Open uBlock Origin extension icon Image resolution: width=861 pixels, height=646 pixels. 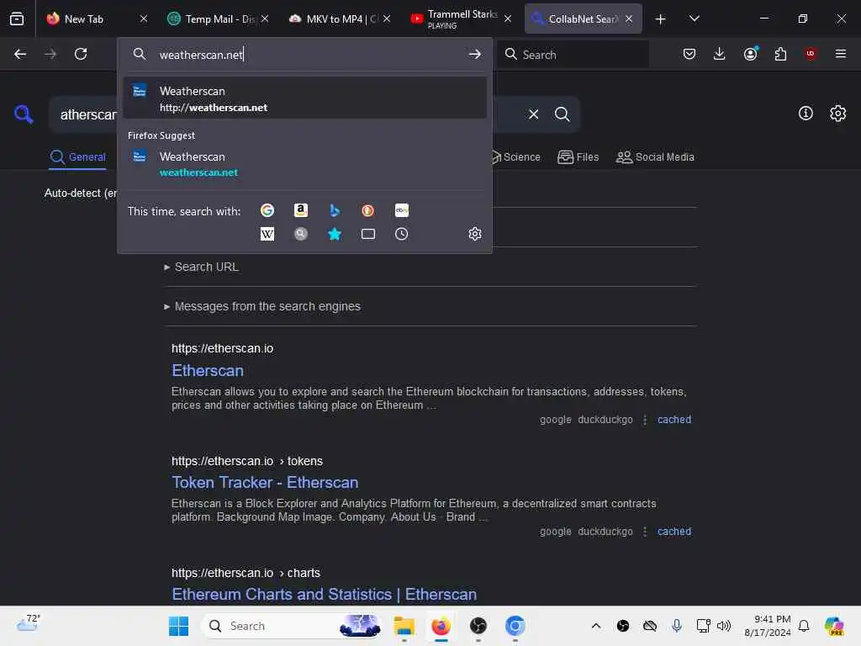point(810,54)
